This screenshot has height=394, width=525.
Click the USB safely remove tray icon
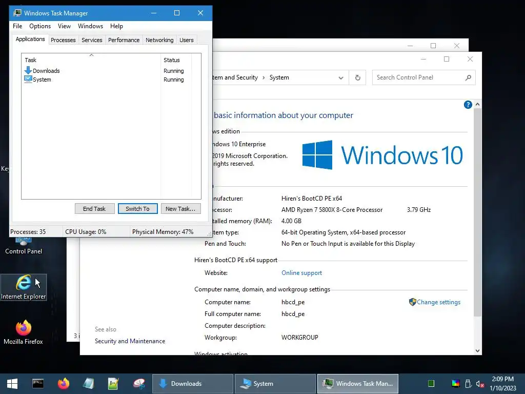coord(468,384)
